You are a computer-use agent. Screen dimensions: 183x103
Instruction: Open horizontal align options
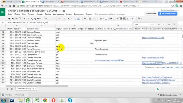coord(102,19)
